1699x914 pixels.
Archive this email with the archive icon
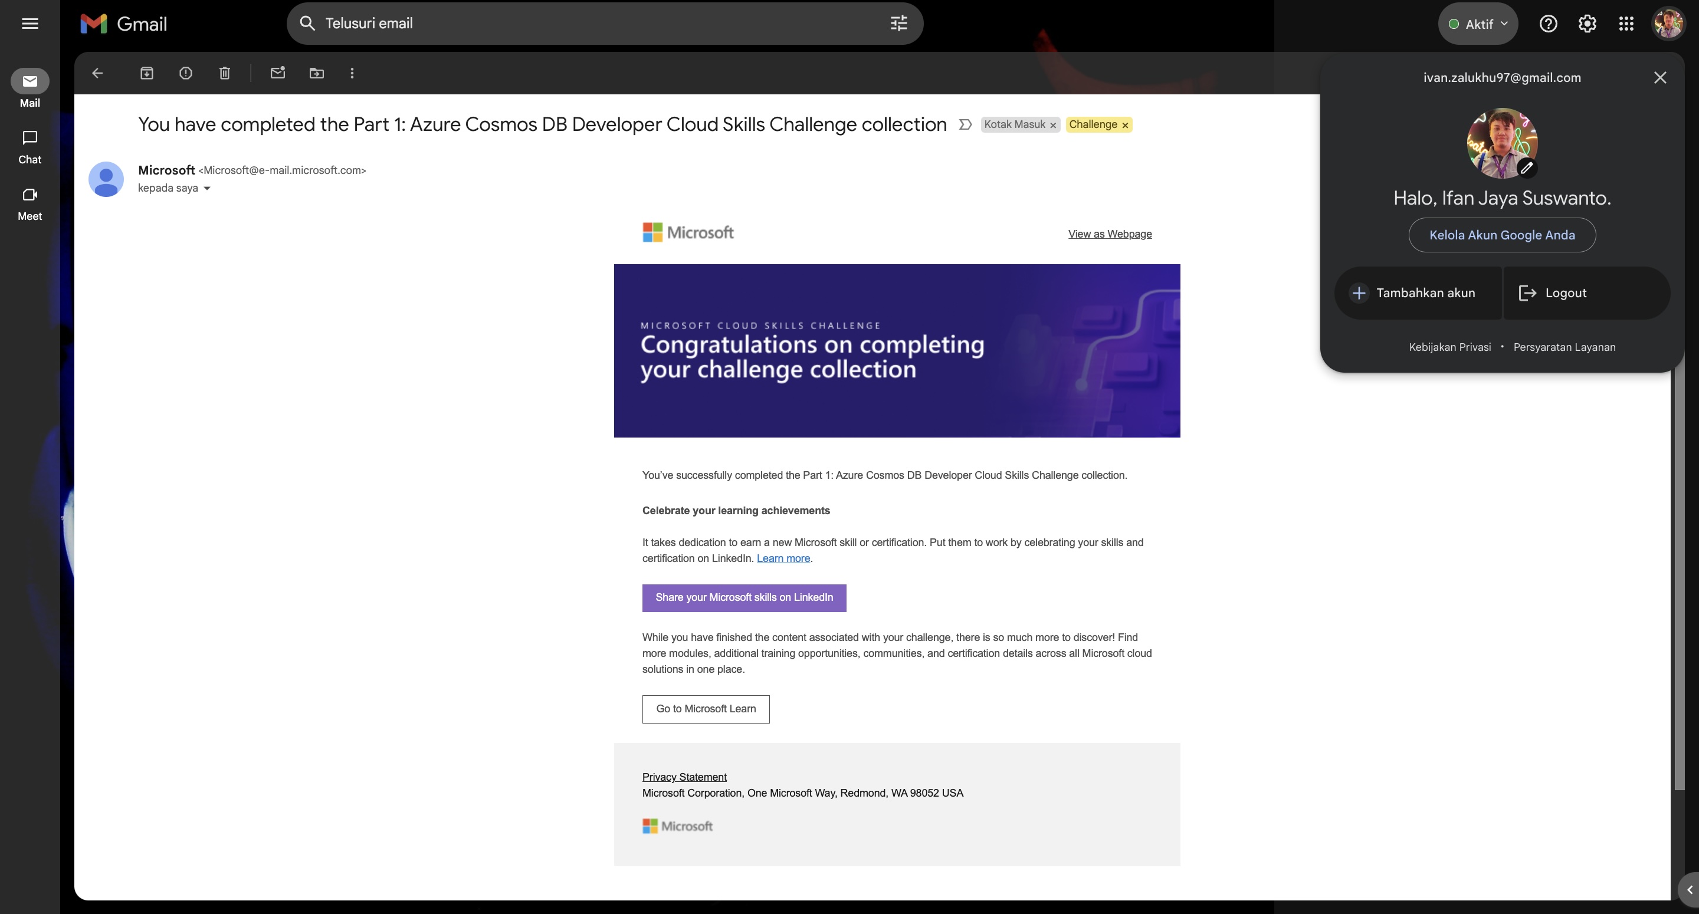click(x=146, y=73)
